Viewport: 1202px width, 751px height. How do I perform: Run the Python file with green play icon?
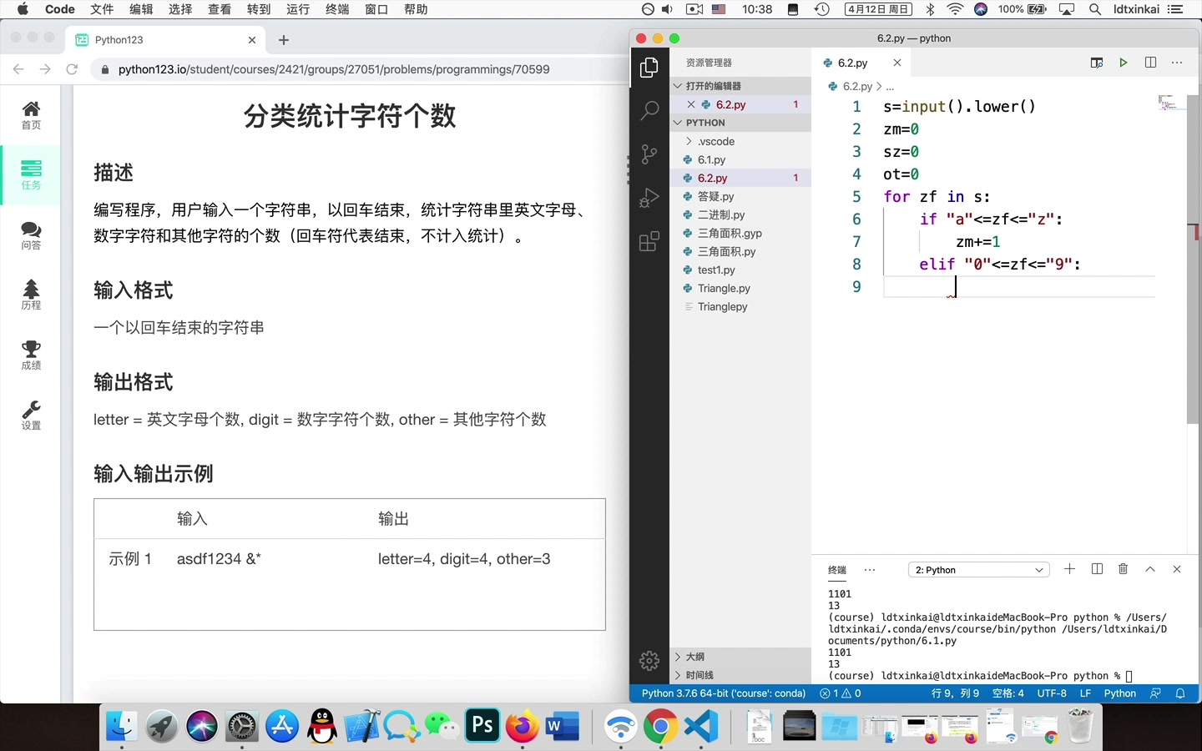(x=1124, y=63)
